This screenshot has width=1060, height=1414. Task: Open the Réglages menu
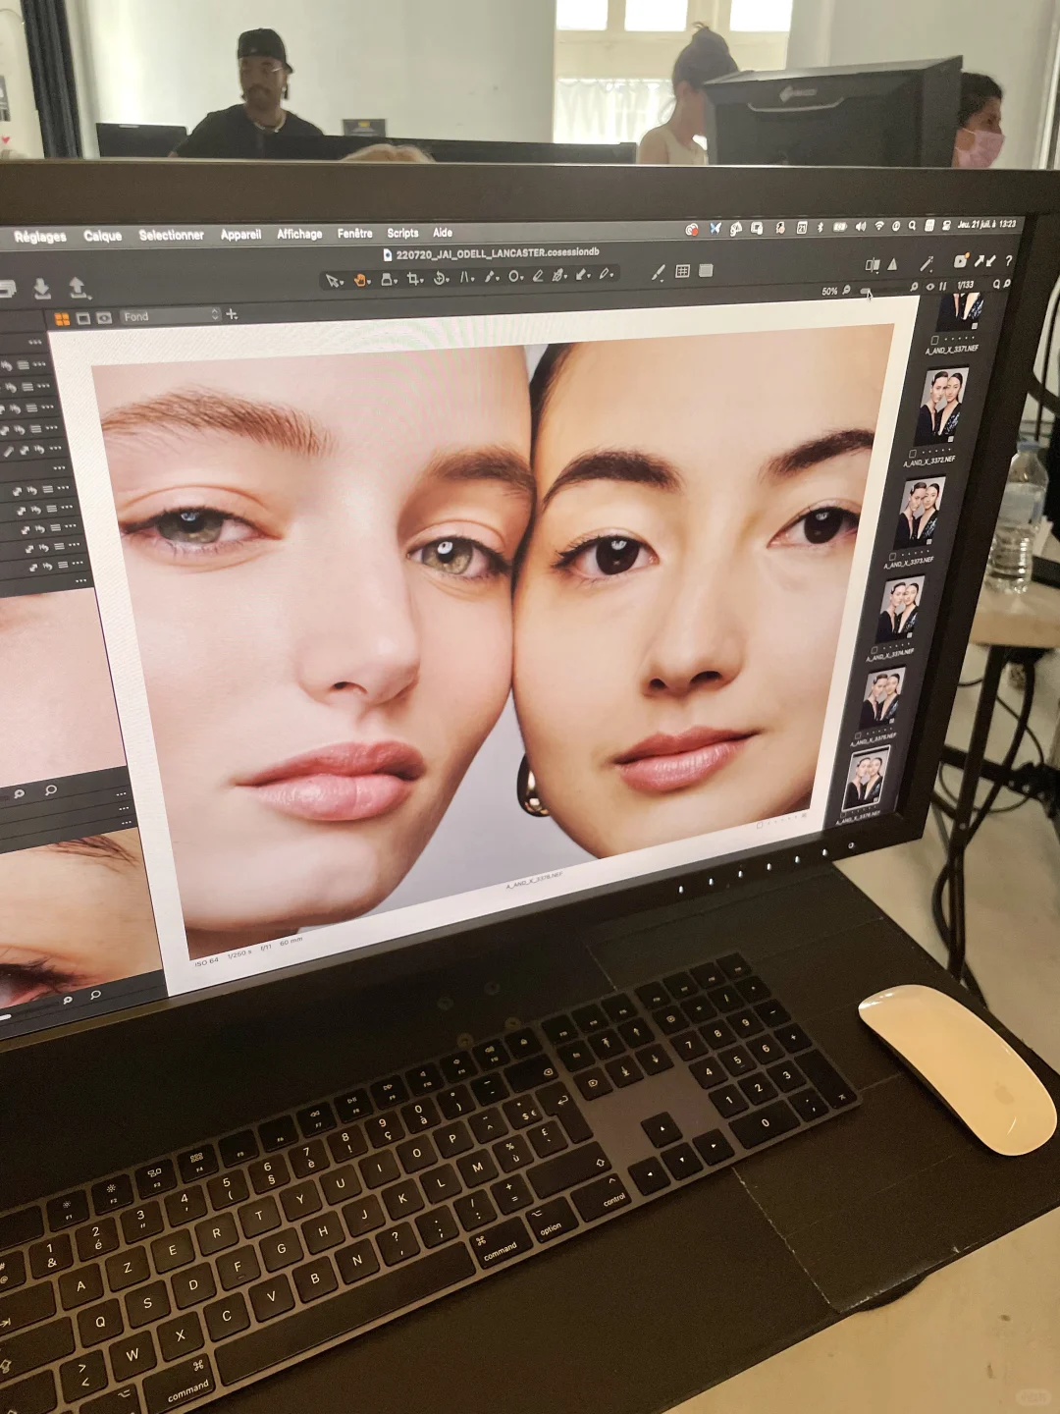pyautogui.click(x=40, y=237)
